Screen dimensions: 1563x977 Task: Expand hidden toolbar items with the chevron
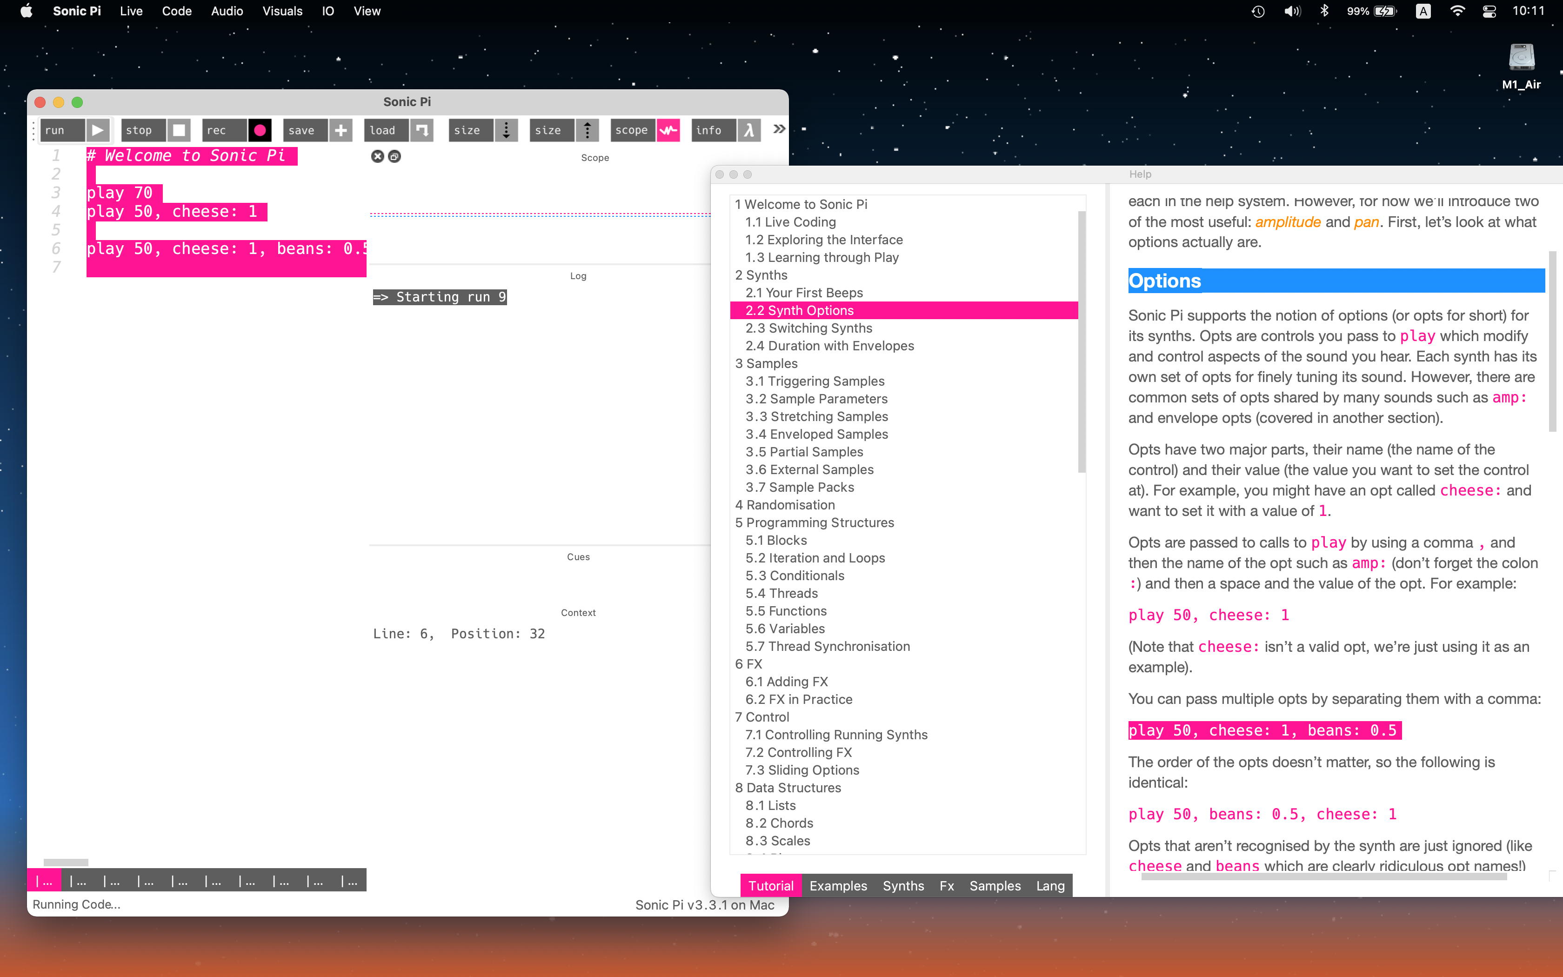779,129
